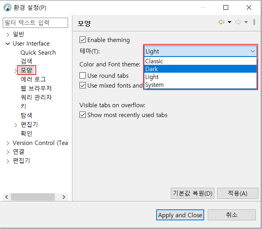
Task: Expand the 편집기 node under User Interface
Action: 16,125
